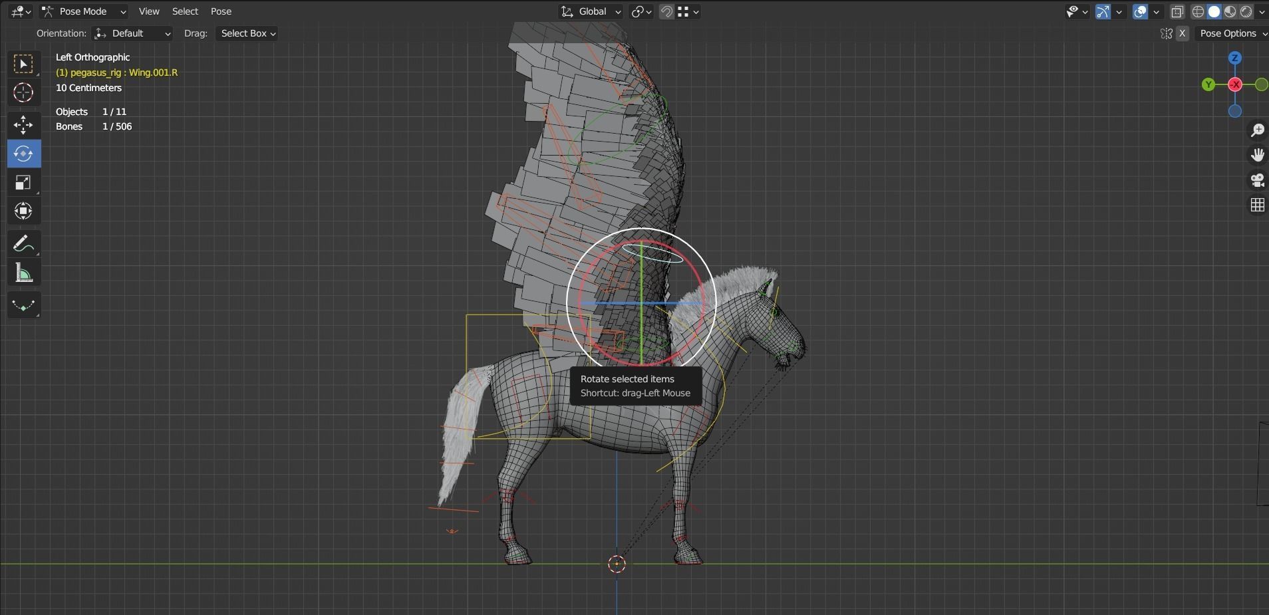Click the Objects '1 / 11' statistic
Viewport: 1269px width, 615px height.
tap(114, 112)
